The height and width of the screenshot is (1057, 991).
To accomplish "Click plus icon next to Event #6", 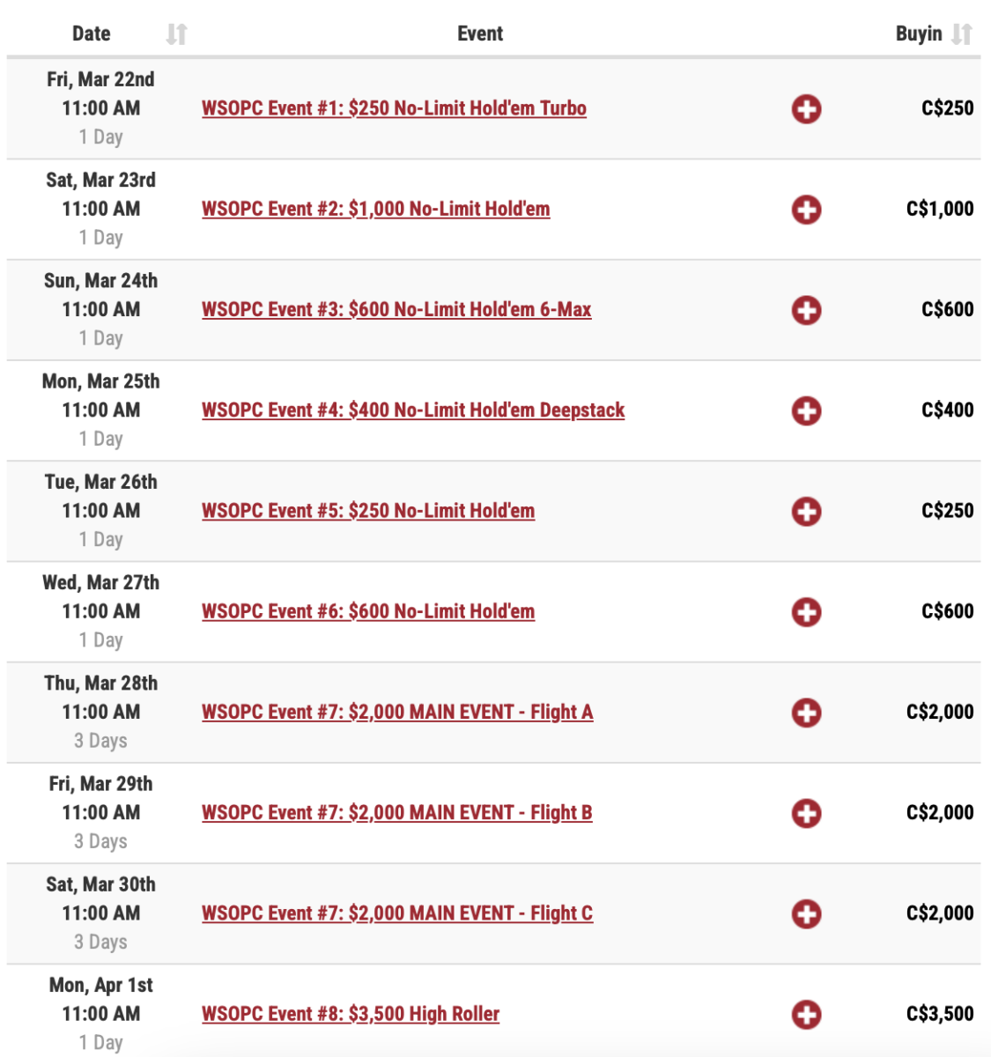I will (806, 612).
